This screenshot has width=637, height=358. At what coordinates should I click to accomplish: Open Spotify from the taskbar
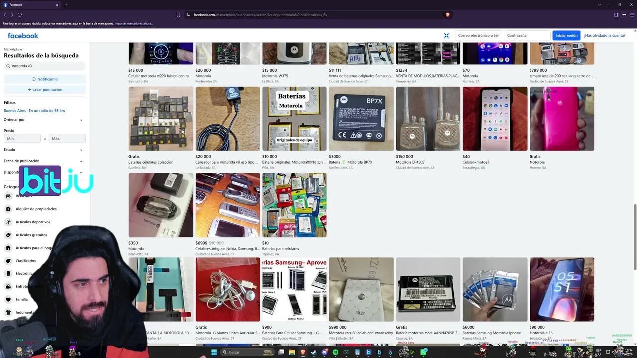tap(335, 352)
